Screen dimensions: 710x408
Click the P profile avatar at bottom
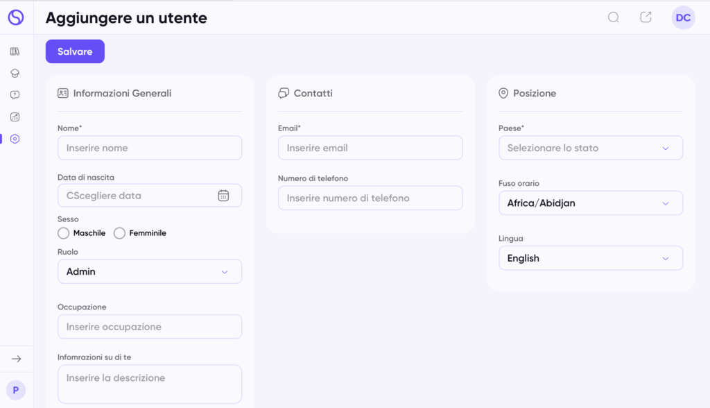16,390
